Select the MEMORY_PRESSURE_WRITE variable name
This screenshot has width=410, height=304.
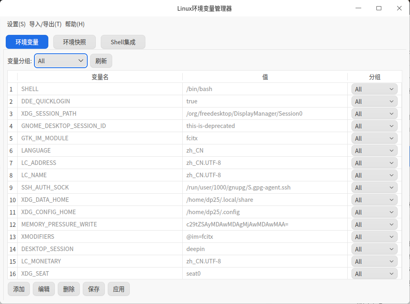pyautogui.click(x=59, y=224)
